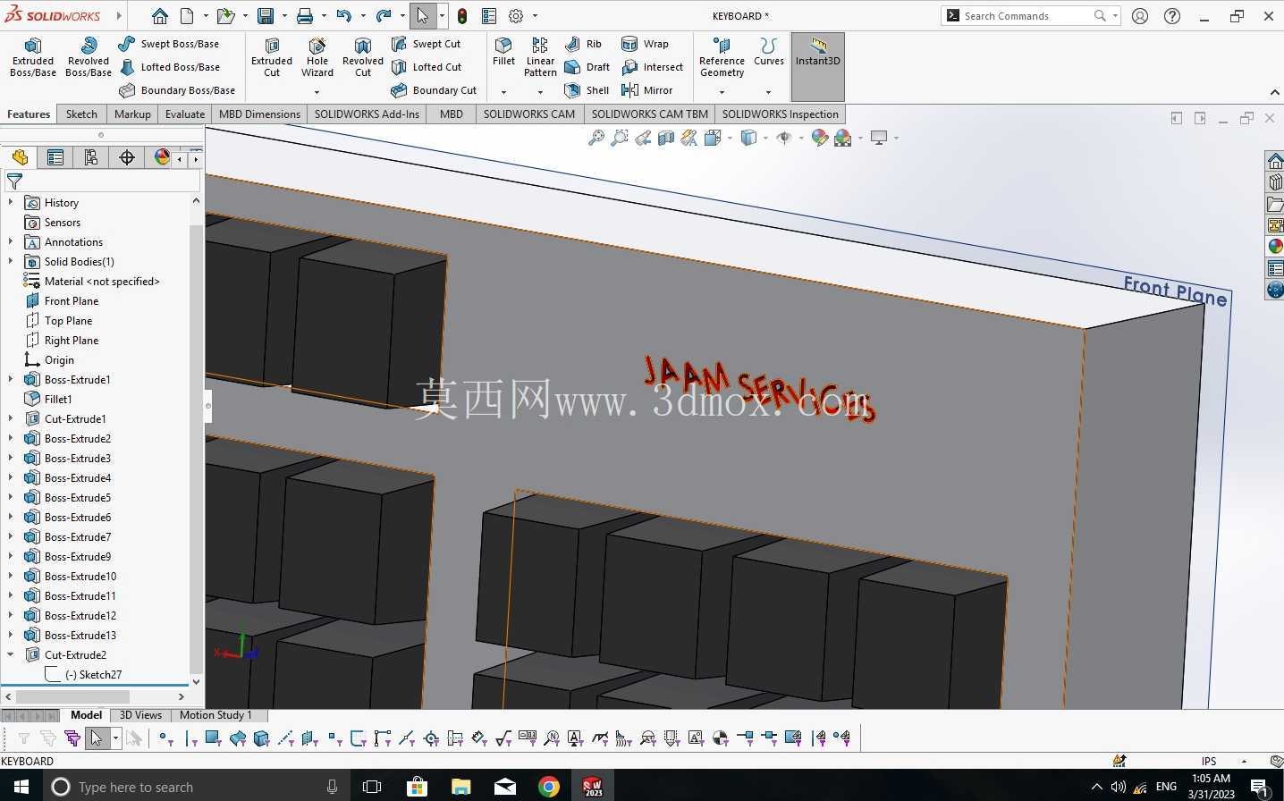Click the Home icon in title toolbar
Viewport: 1284px width, 801px height.
[160, 16]
